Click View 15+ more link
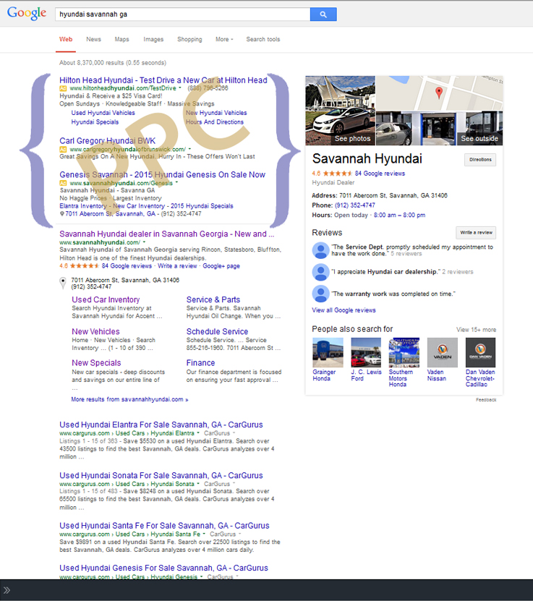 pos(476,330)
